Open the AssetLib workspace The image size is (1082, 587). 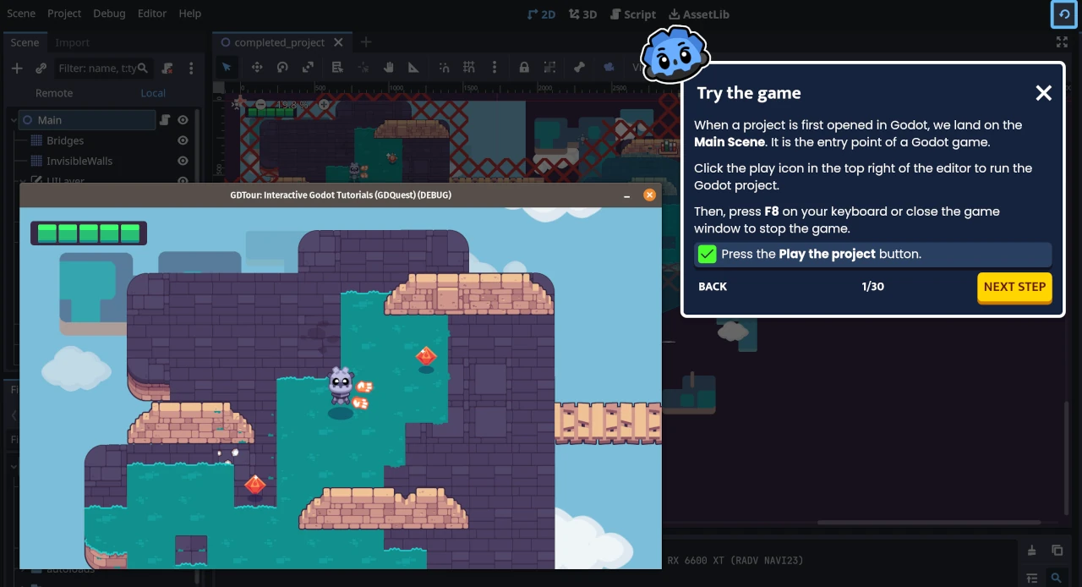[x=699, y=14]
